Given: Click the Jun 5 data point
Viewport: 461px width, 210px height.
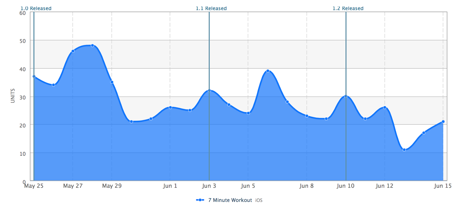Looking at the screenshot, I should 248,113.
